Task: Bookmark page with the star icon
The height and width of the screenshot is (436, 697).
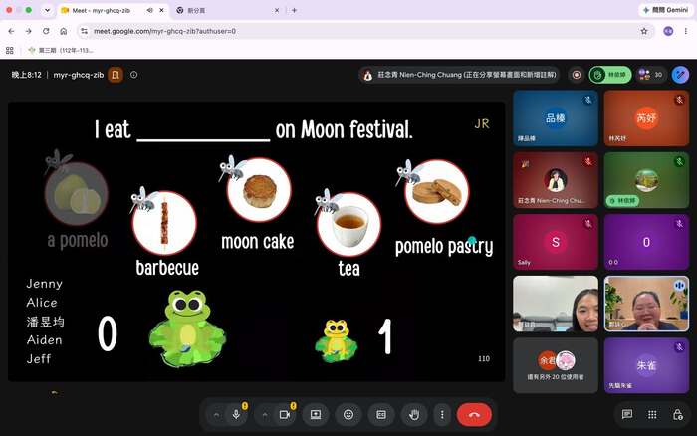Action: (x=643, y=31)
